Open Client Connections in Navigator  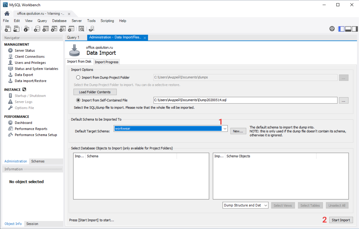(x=30, y=57)
